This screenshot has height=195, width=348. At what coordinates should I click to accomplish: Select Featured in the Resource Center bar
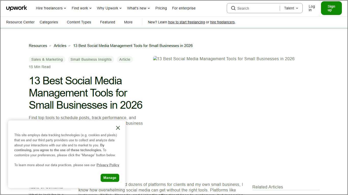point(108,22)
